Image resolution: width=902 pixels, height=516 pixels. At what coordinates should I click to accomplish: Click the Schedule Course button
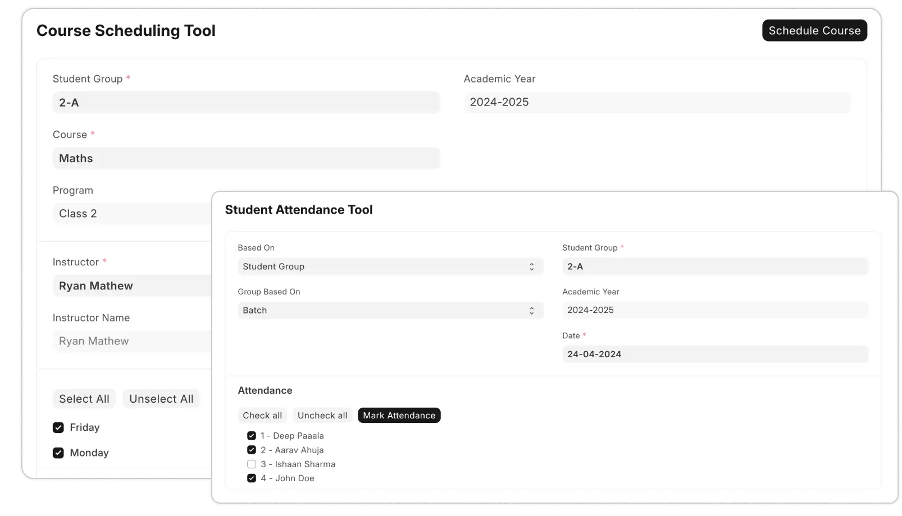coord(814,31)
